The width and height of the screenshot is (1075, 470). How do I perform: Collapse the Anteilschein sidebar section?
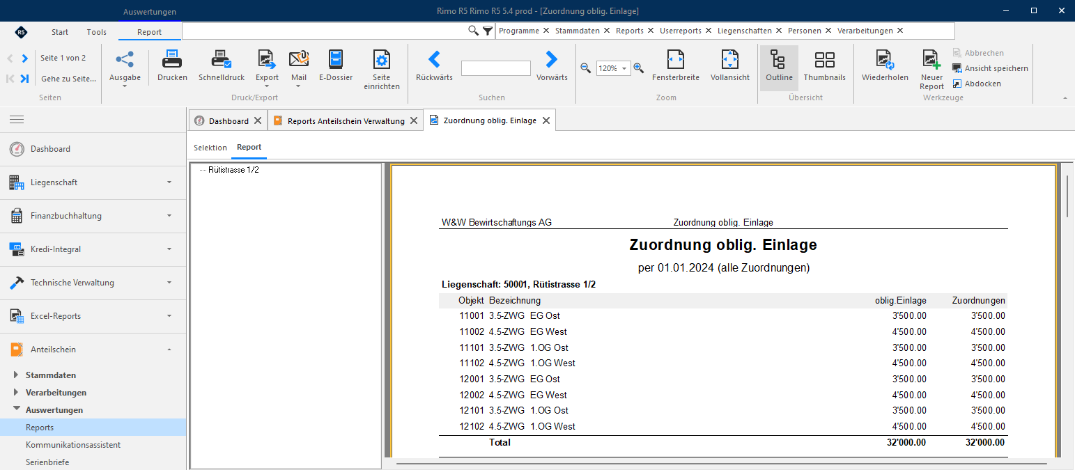[x=169, y=350]
